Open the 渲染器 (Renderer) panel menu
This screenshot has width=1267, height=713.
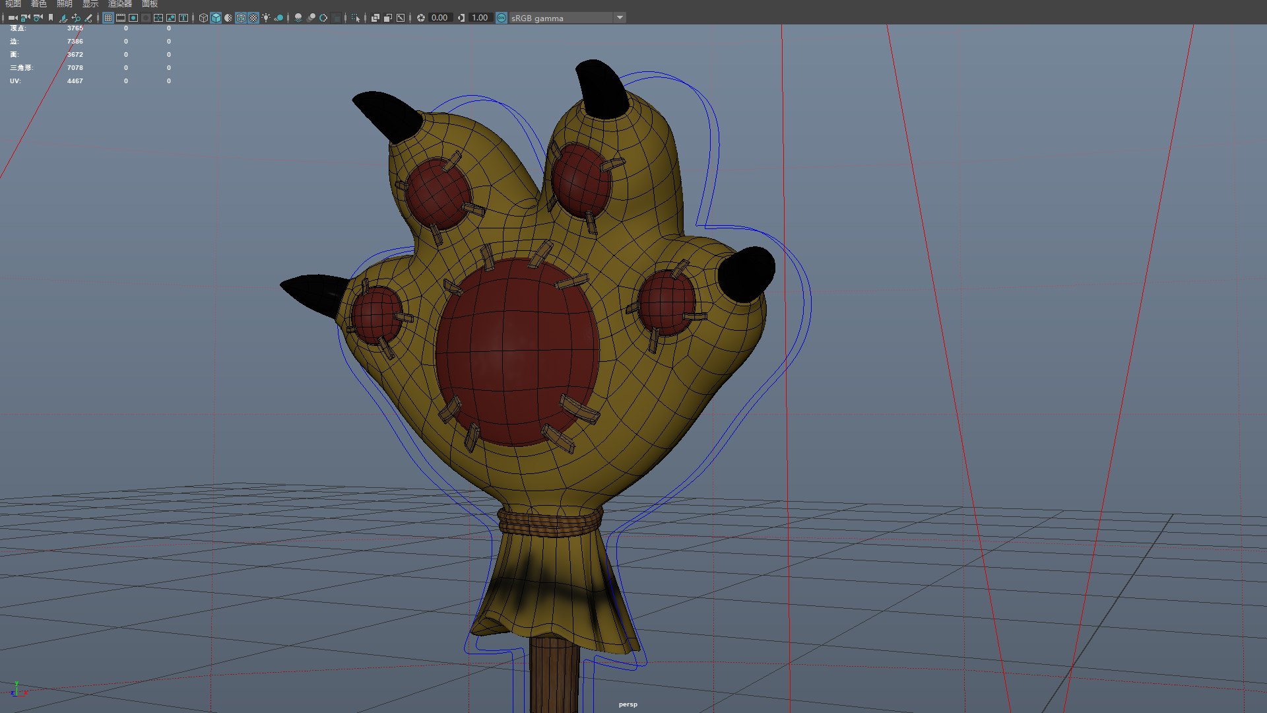[120, 4]
